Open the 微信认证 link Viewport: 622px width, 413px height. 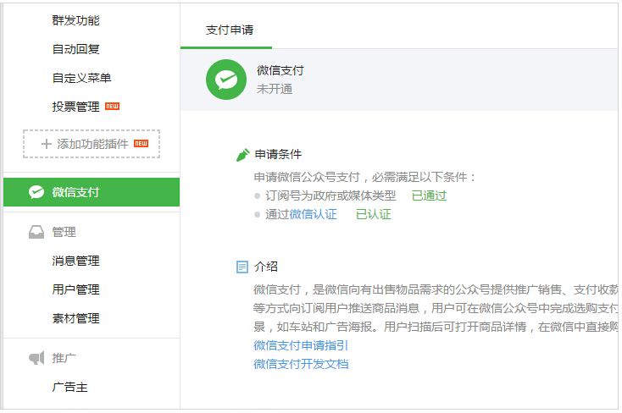(313, 214)
